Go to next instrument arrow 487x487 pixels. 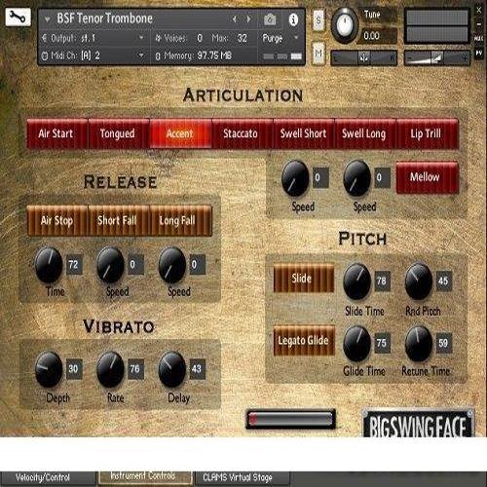(x=248, y=19)
